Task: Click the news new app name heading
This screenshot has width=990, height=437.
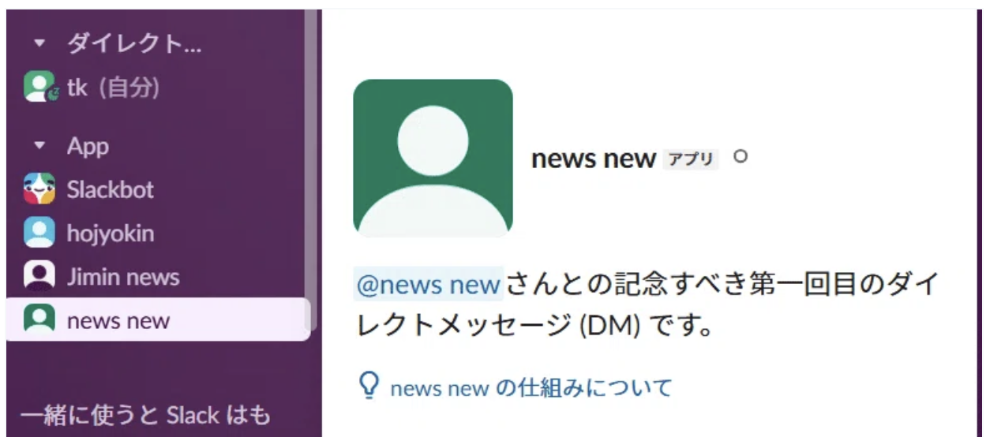Action: (x=594, y=159)
